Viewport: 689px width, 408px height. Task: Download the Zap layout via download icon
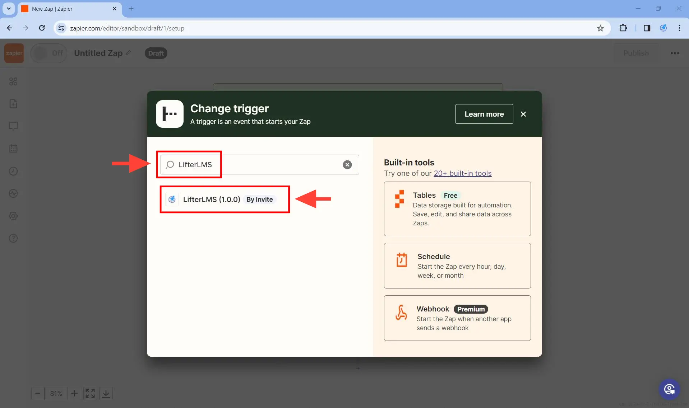point(106,393)
